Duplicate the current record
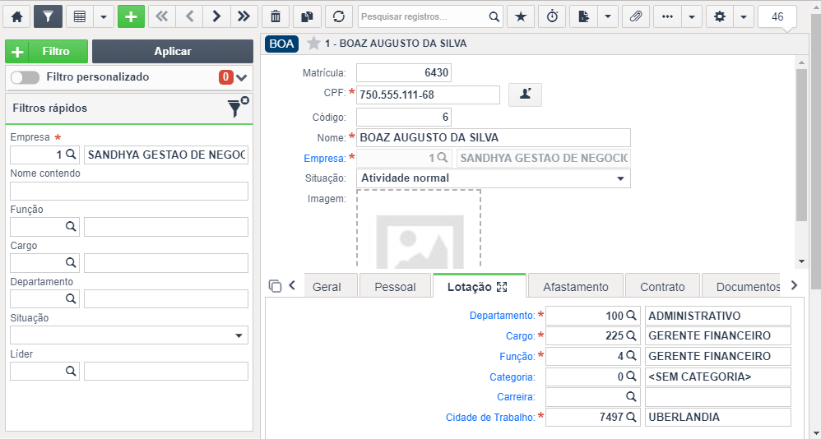 [307, 16]
